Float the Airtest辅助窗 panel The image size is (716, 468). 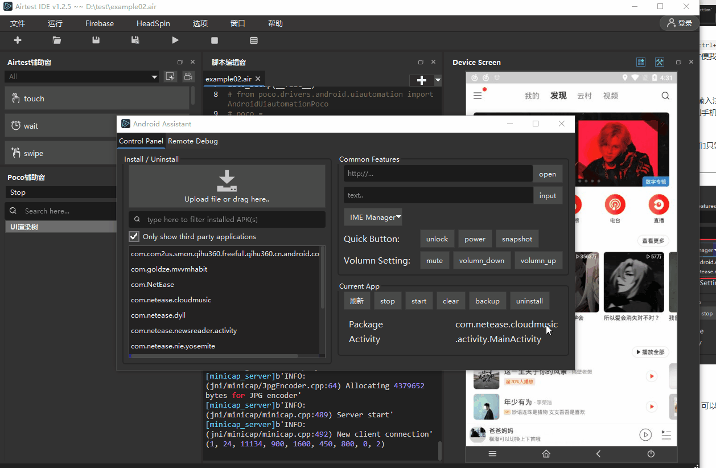(x=180, y=62)
